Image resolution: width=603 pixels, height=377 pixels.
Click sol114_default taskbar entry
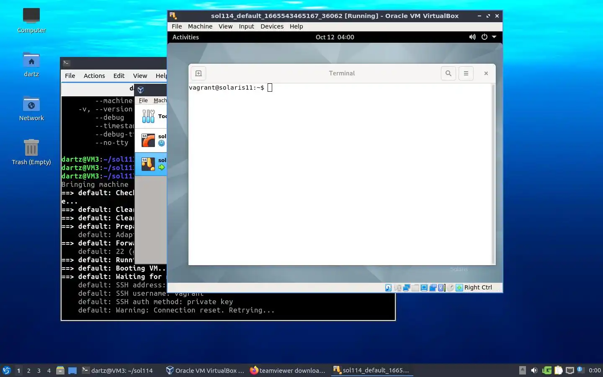click(371, 370)
